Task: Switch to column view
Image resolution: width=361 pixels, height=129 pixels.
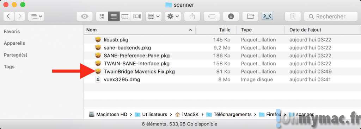Action: [x=125, y=16]
